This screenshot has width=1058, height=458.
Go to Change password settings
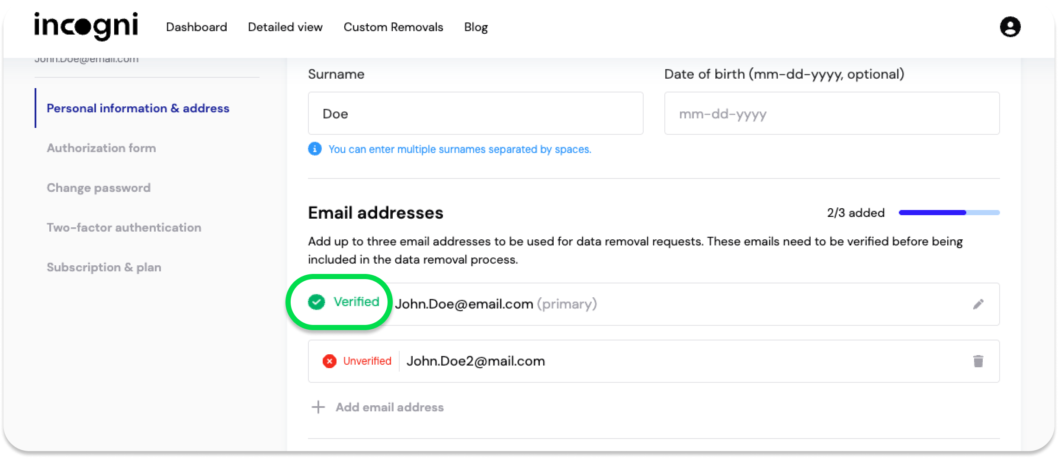click(99, 188)
